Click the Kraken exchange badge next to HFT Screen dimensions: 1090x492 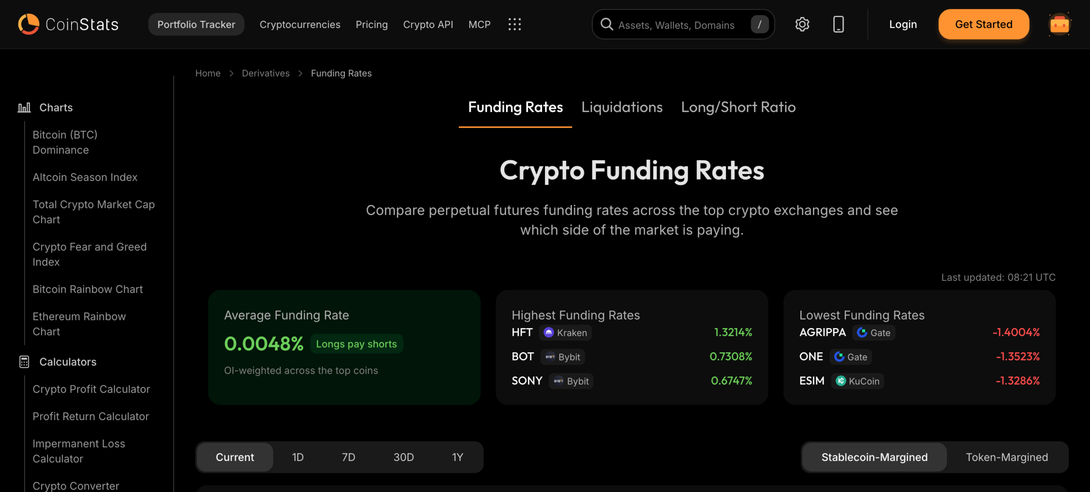point(565,333)
